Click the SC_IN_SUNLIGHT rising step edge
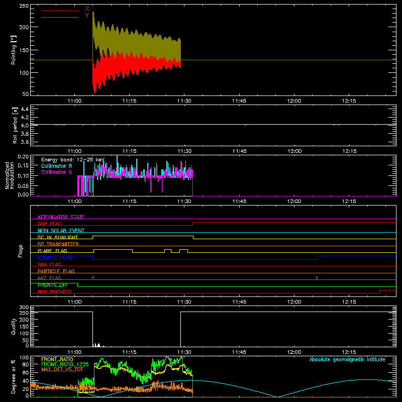This screenshot has height=402, width=402. pyautogui.click(x=93, y=237)
